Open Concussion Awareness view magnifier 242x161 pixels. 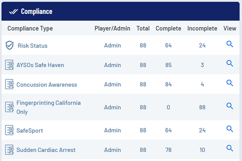(x=230, y=83)
